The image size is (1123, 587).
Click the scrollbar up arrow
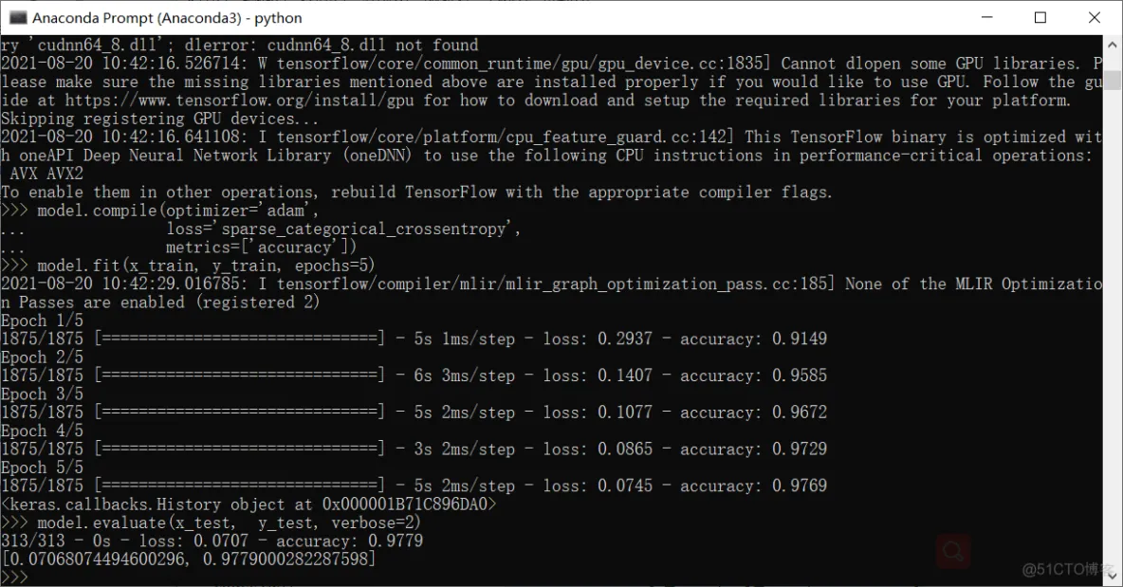(1113, 45)
